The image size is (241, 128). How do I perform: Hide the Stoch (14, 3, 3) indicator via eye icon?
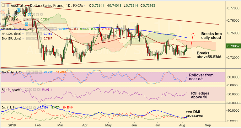pyautogui.click(x=28, y=72)
